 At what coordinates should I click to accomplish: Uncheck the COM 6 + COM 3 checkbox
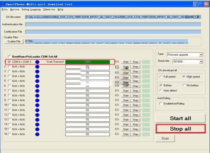pos(9,62)
